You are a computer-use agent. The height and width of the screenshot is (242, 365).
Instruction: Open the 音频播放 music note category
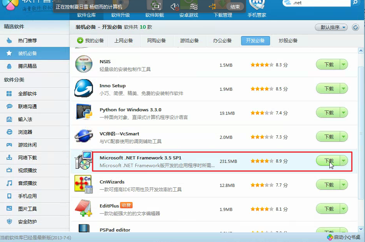point(35,183)
